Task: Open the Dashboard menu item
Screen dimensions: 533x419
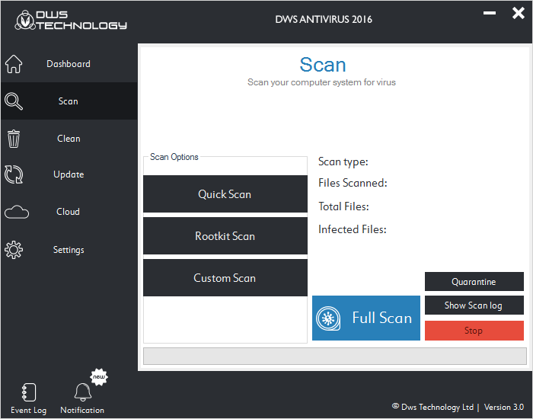Action: point(69,64)
